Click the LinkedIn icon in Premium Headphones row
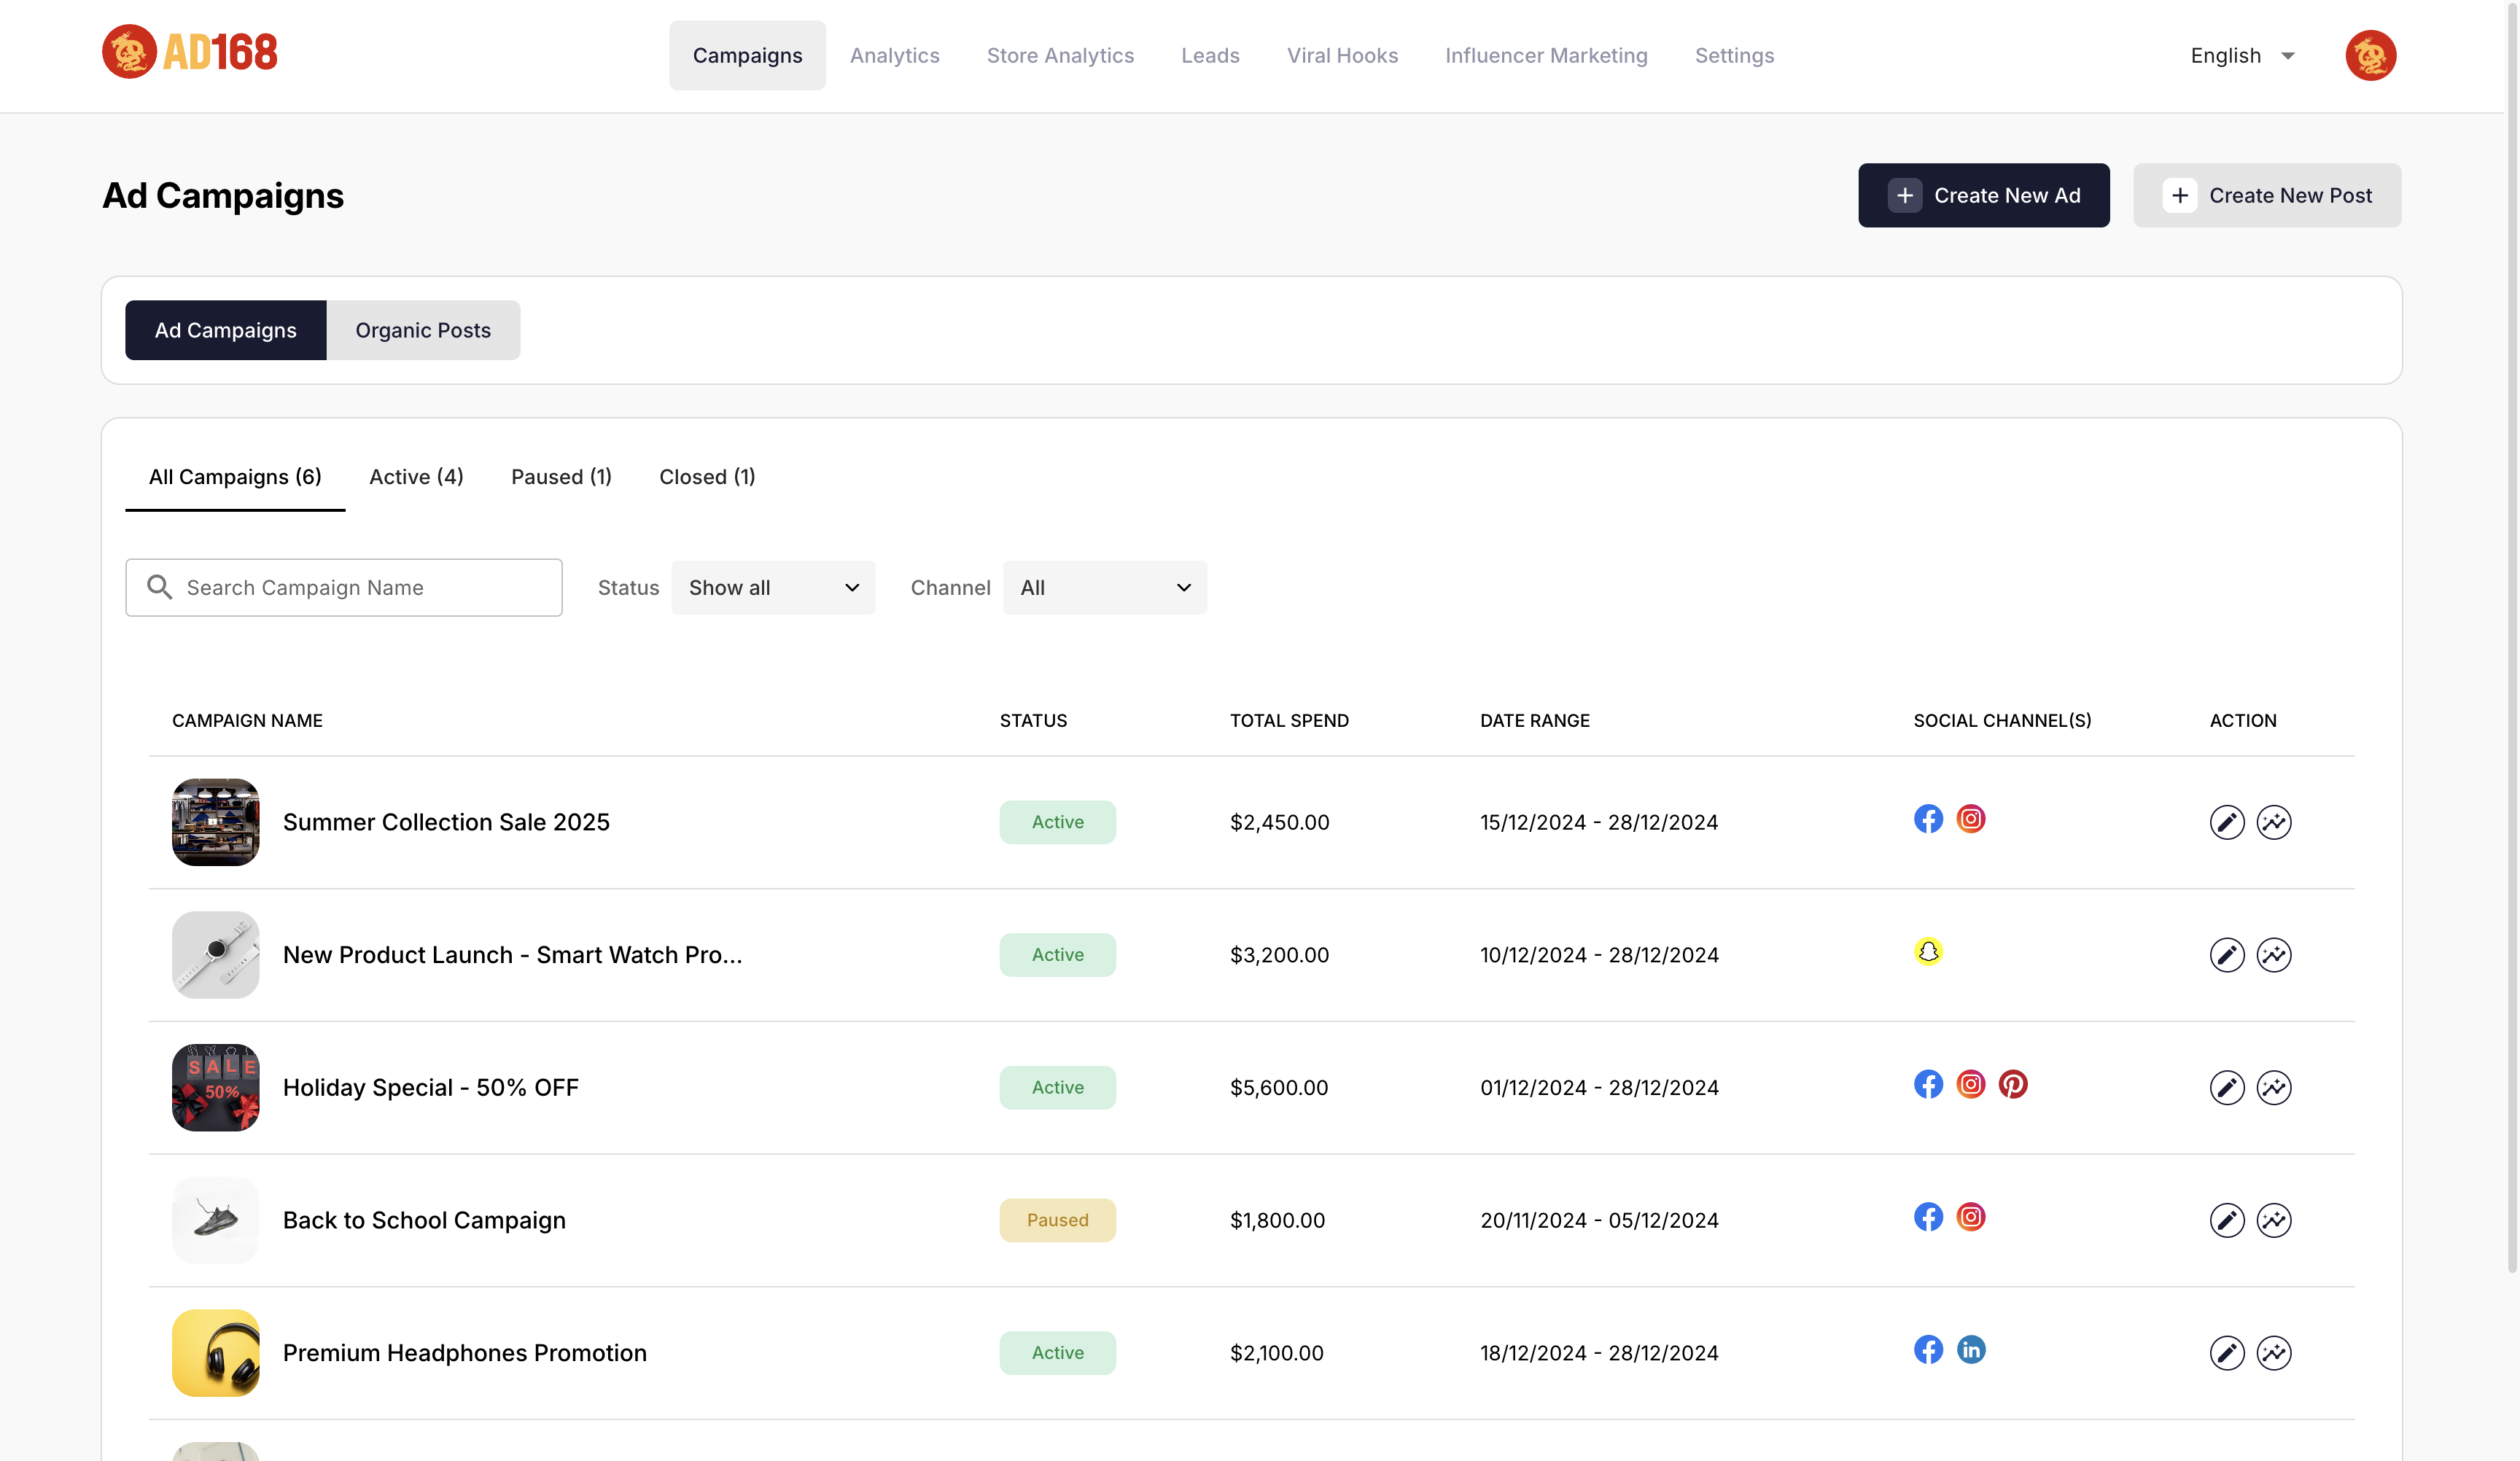Image resolution: width=2520 pixels, height=1461 pixels. click(x=1970, y=1349)
